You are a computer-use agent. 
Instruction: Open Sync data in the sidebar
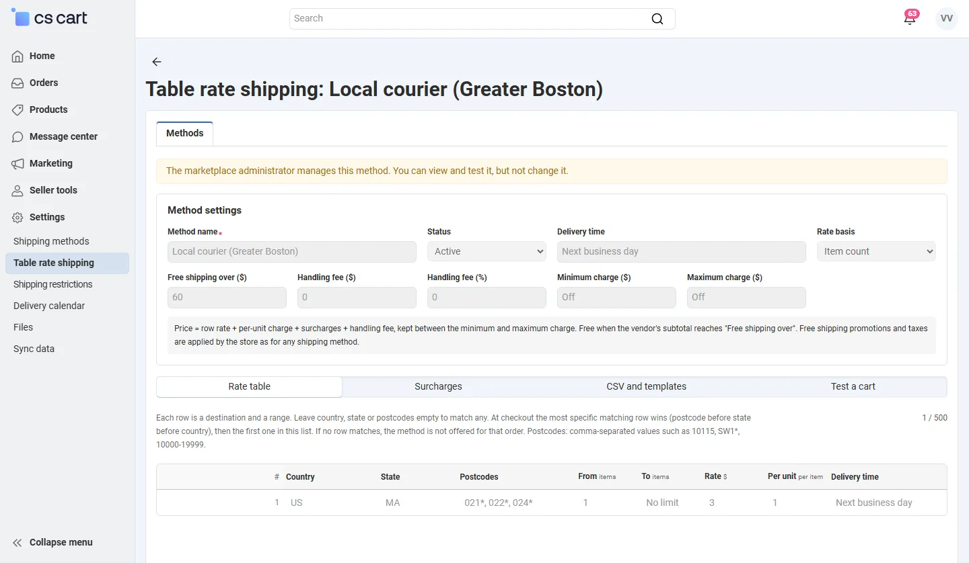coord(67,349)
